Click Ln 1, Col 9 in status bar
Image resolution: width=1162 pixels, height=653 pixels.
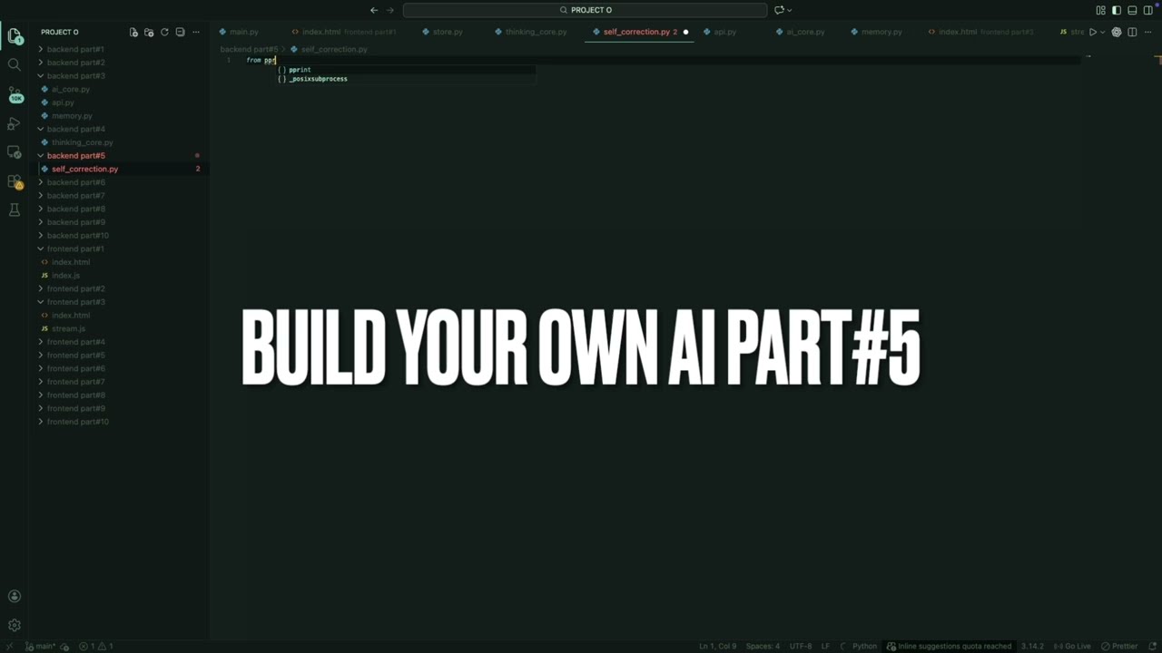(717, 647)
